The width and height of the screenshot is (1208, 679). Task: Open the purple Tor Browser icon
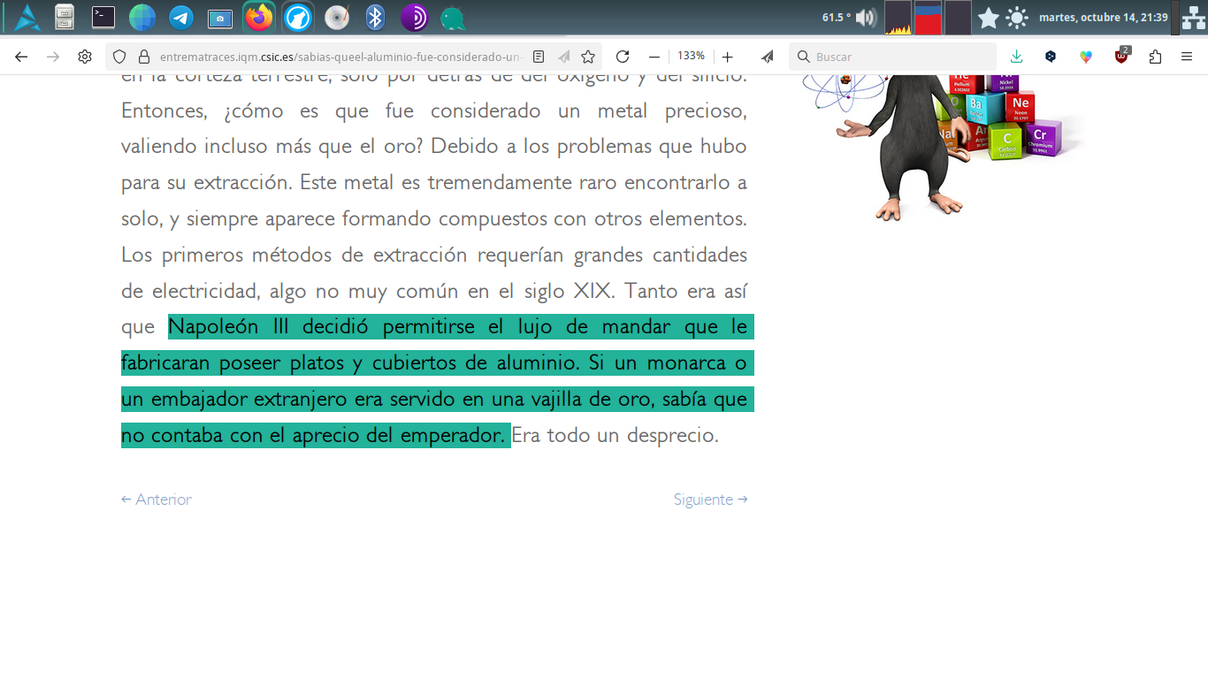(x=414, y=18)
